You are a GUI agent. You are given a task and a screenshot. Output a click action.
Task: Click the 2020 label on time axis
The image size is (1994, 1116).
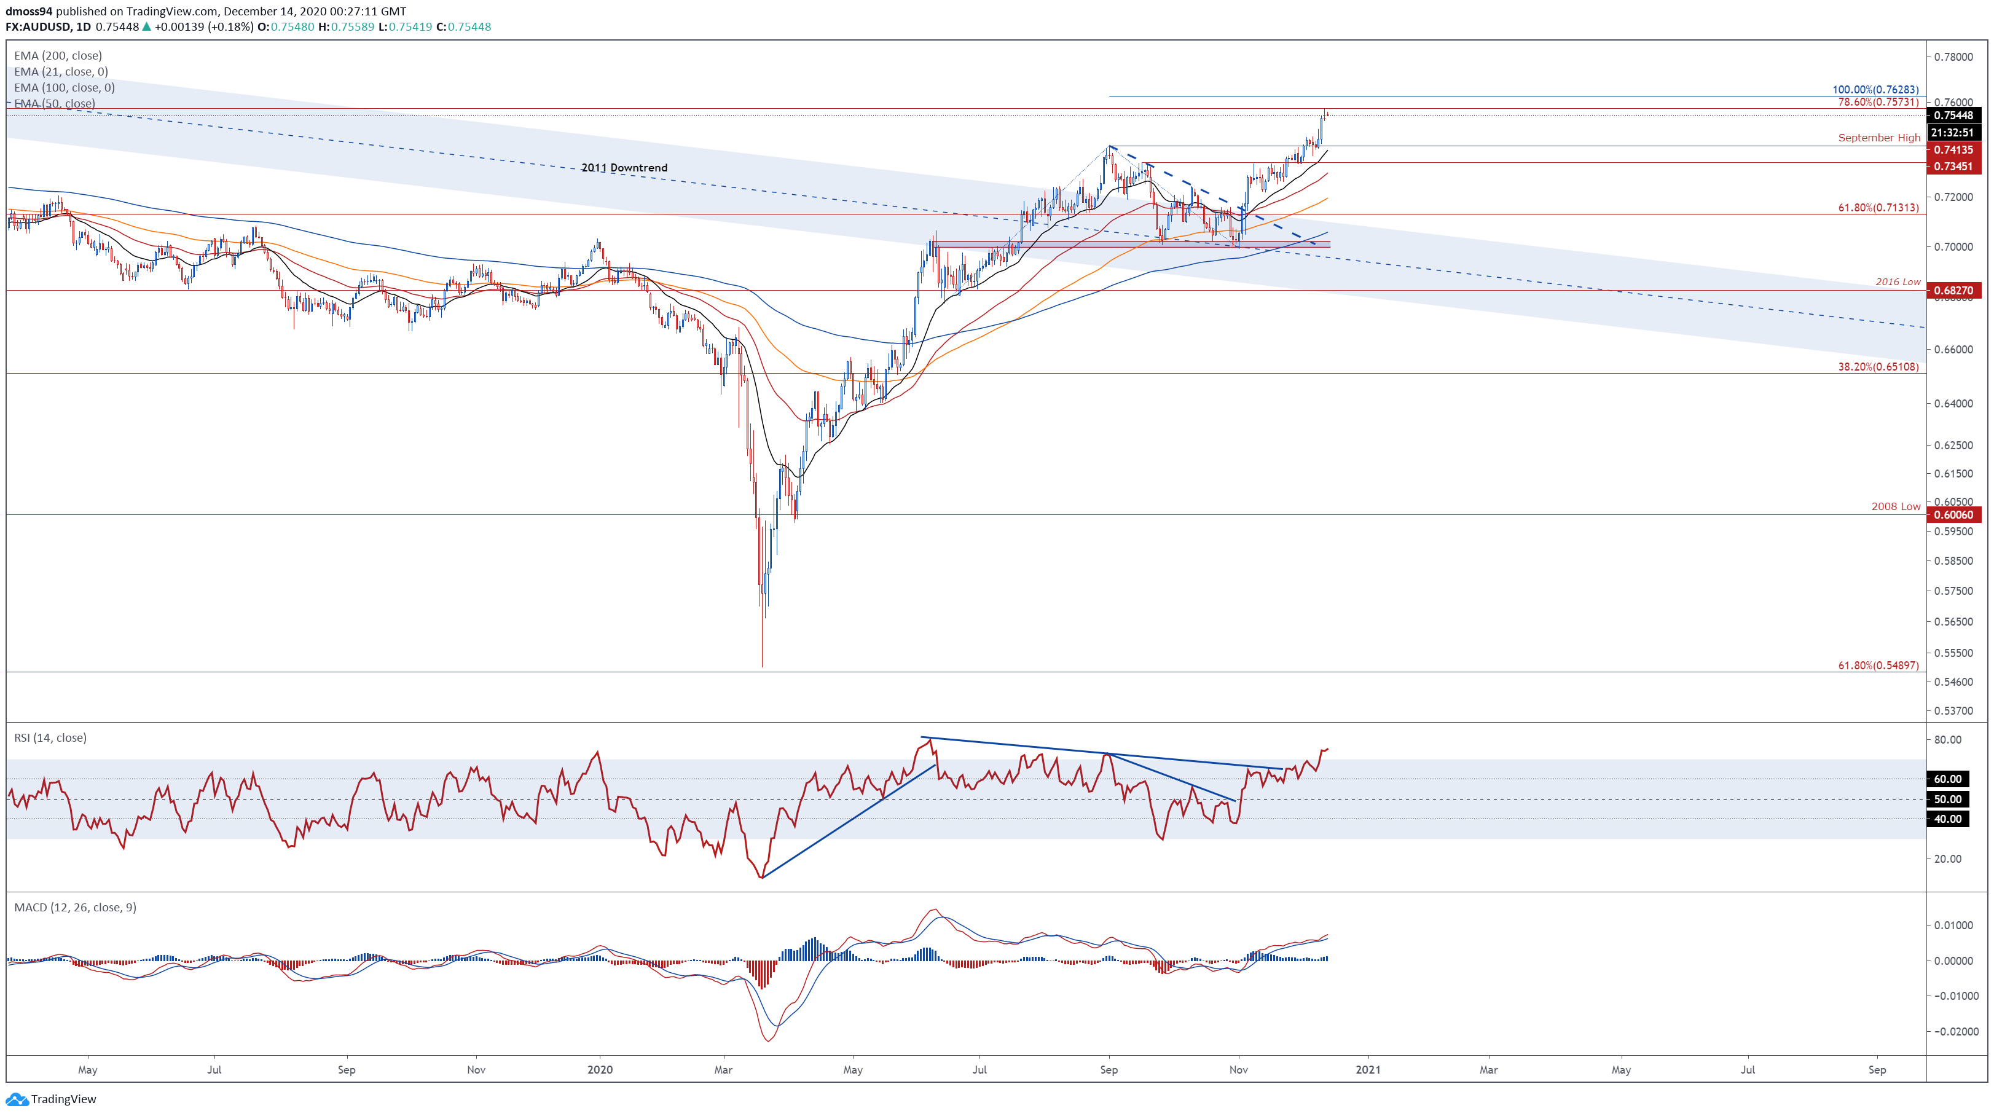600,1071
